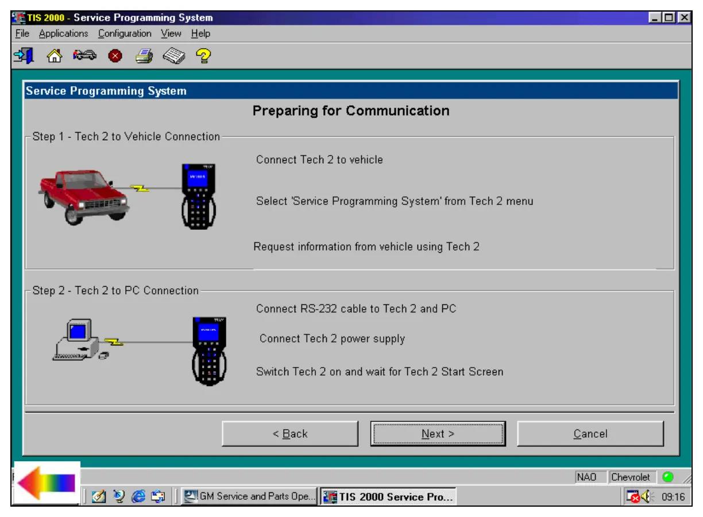
Task: Open the Configuration menu
Action: (x=125, y=33)
